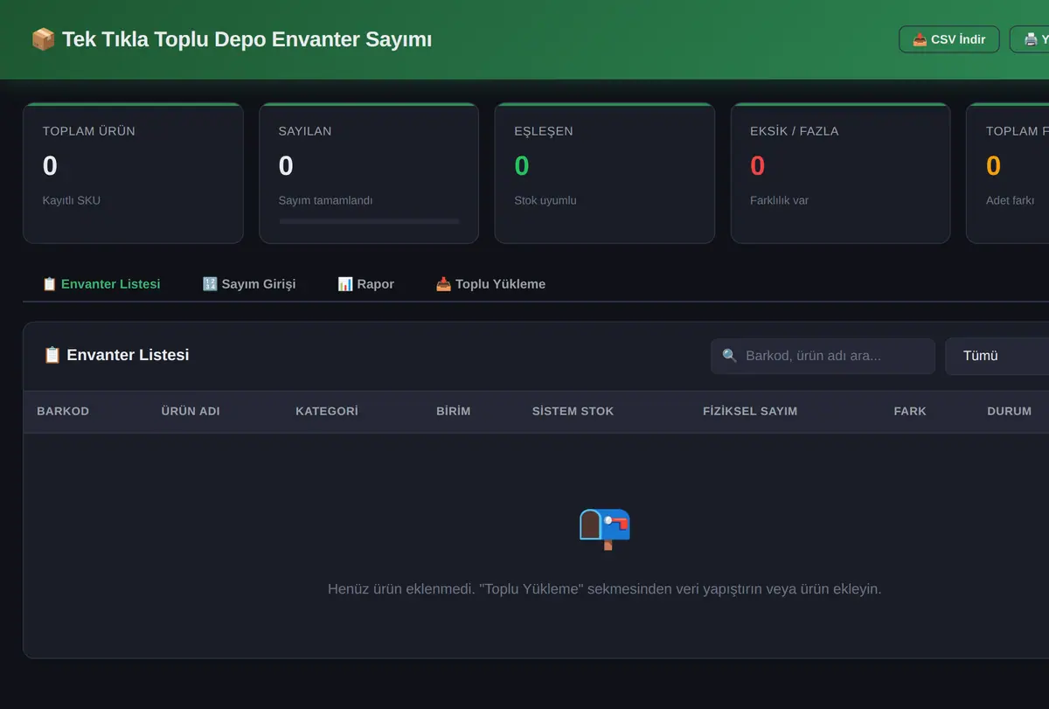The width and height of the screenshot is (1049, 709).
Task: Click the clipboard icon in the Envanter Listesi heading
Action: pos(52,355)
